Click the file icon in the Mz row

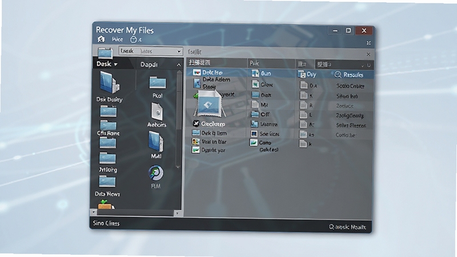pyautogui.click(x=255, y=105)
